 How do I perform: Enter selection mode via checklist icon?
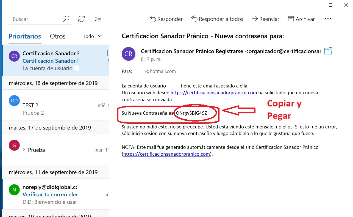(98, 19)
